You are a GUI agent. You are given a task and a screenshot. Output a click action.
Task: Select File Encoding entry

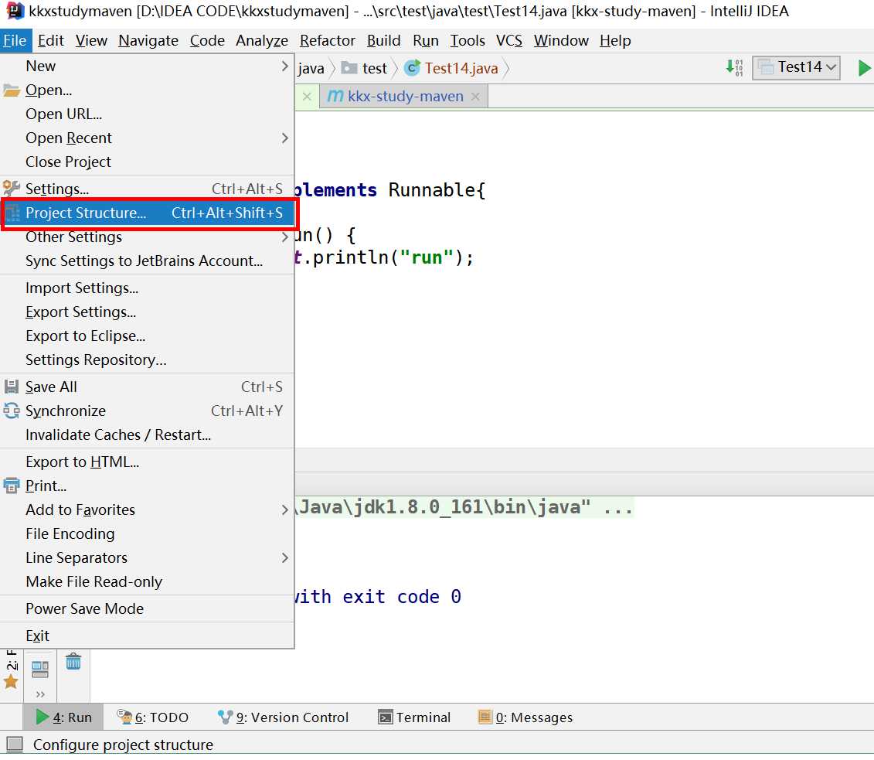click(x=147, y=533)
